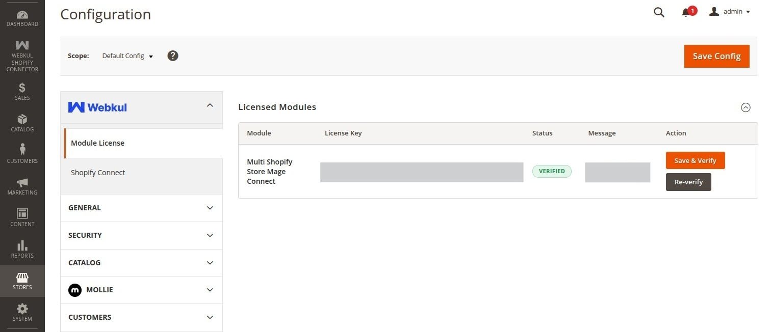
Task: Open Webkul Shopify Connector menu
Action: tap(22, 56)
